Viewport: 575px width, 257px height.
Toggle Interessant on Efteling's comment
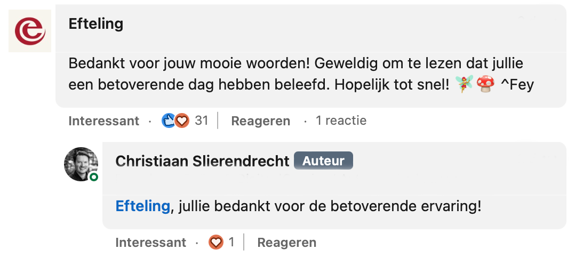click(x=103, y=121)
